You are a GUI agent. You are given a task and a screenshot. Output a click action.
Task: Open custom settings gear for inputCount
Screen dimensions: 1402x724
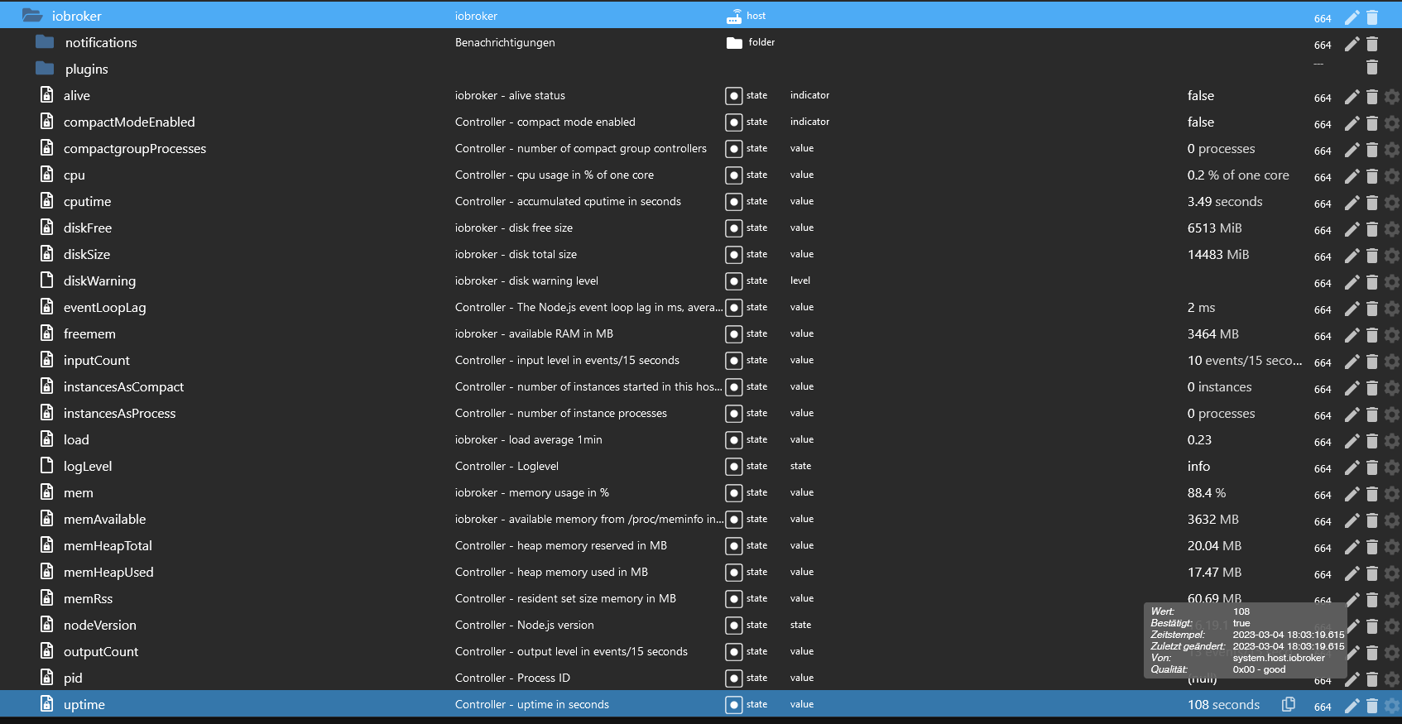[1392, 362]
